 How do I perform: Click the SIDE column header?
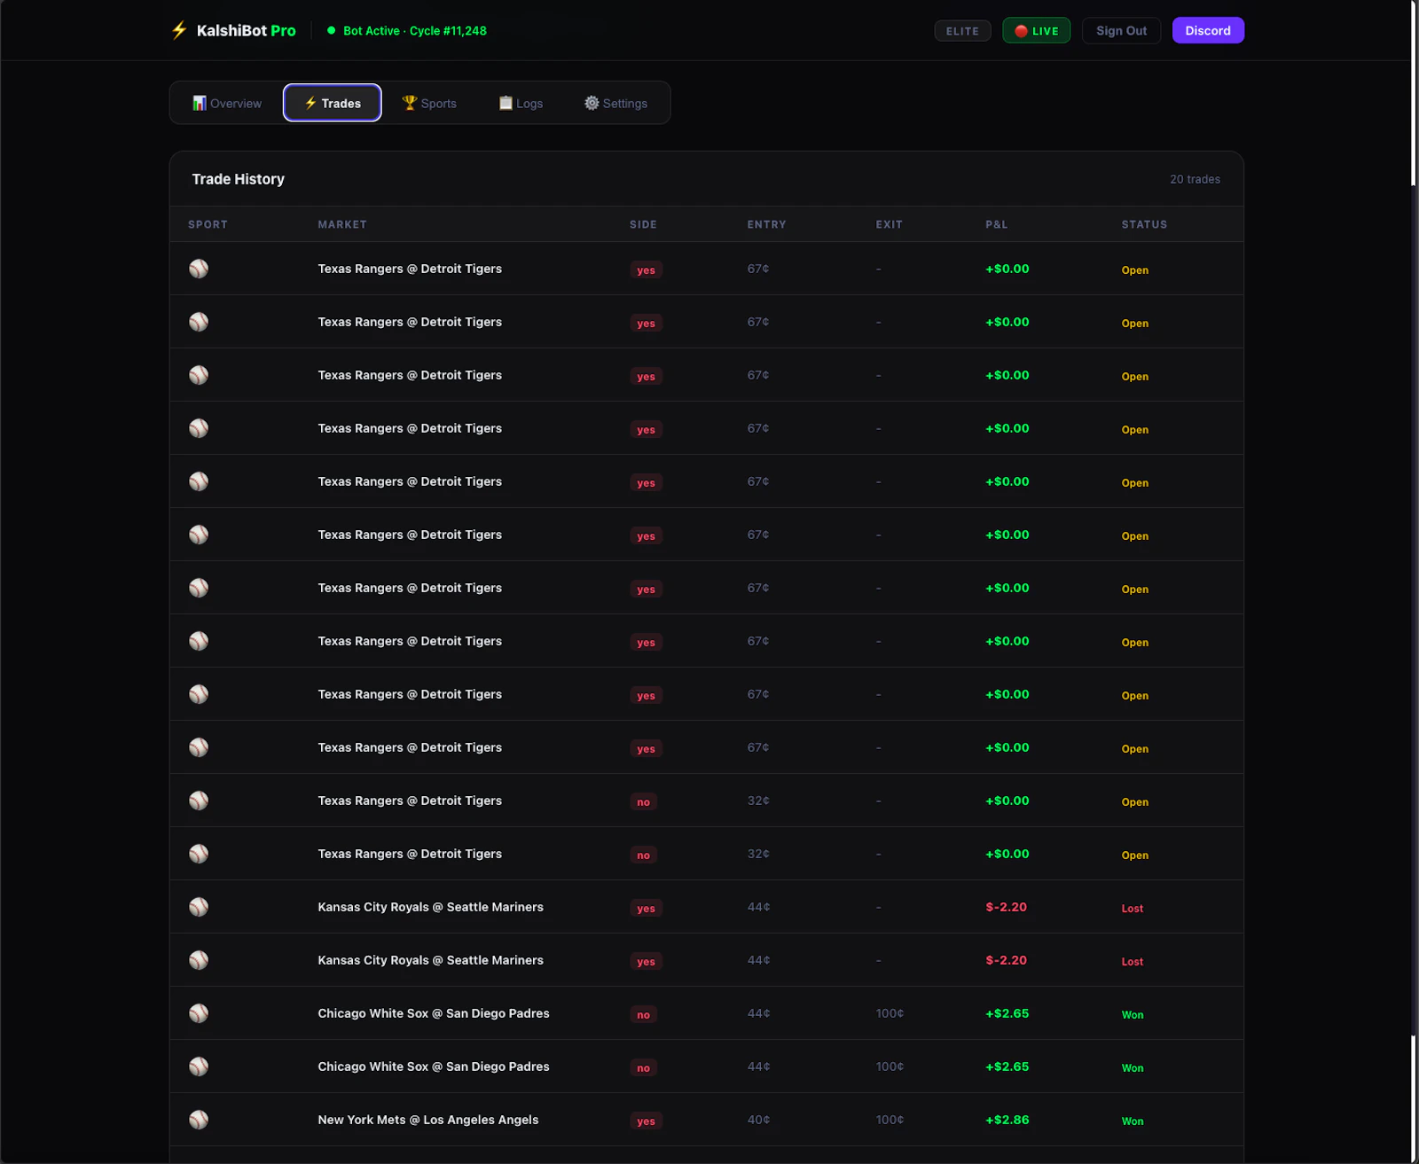643,224
